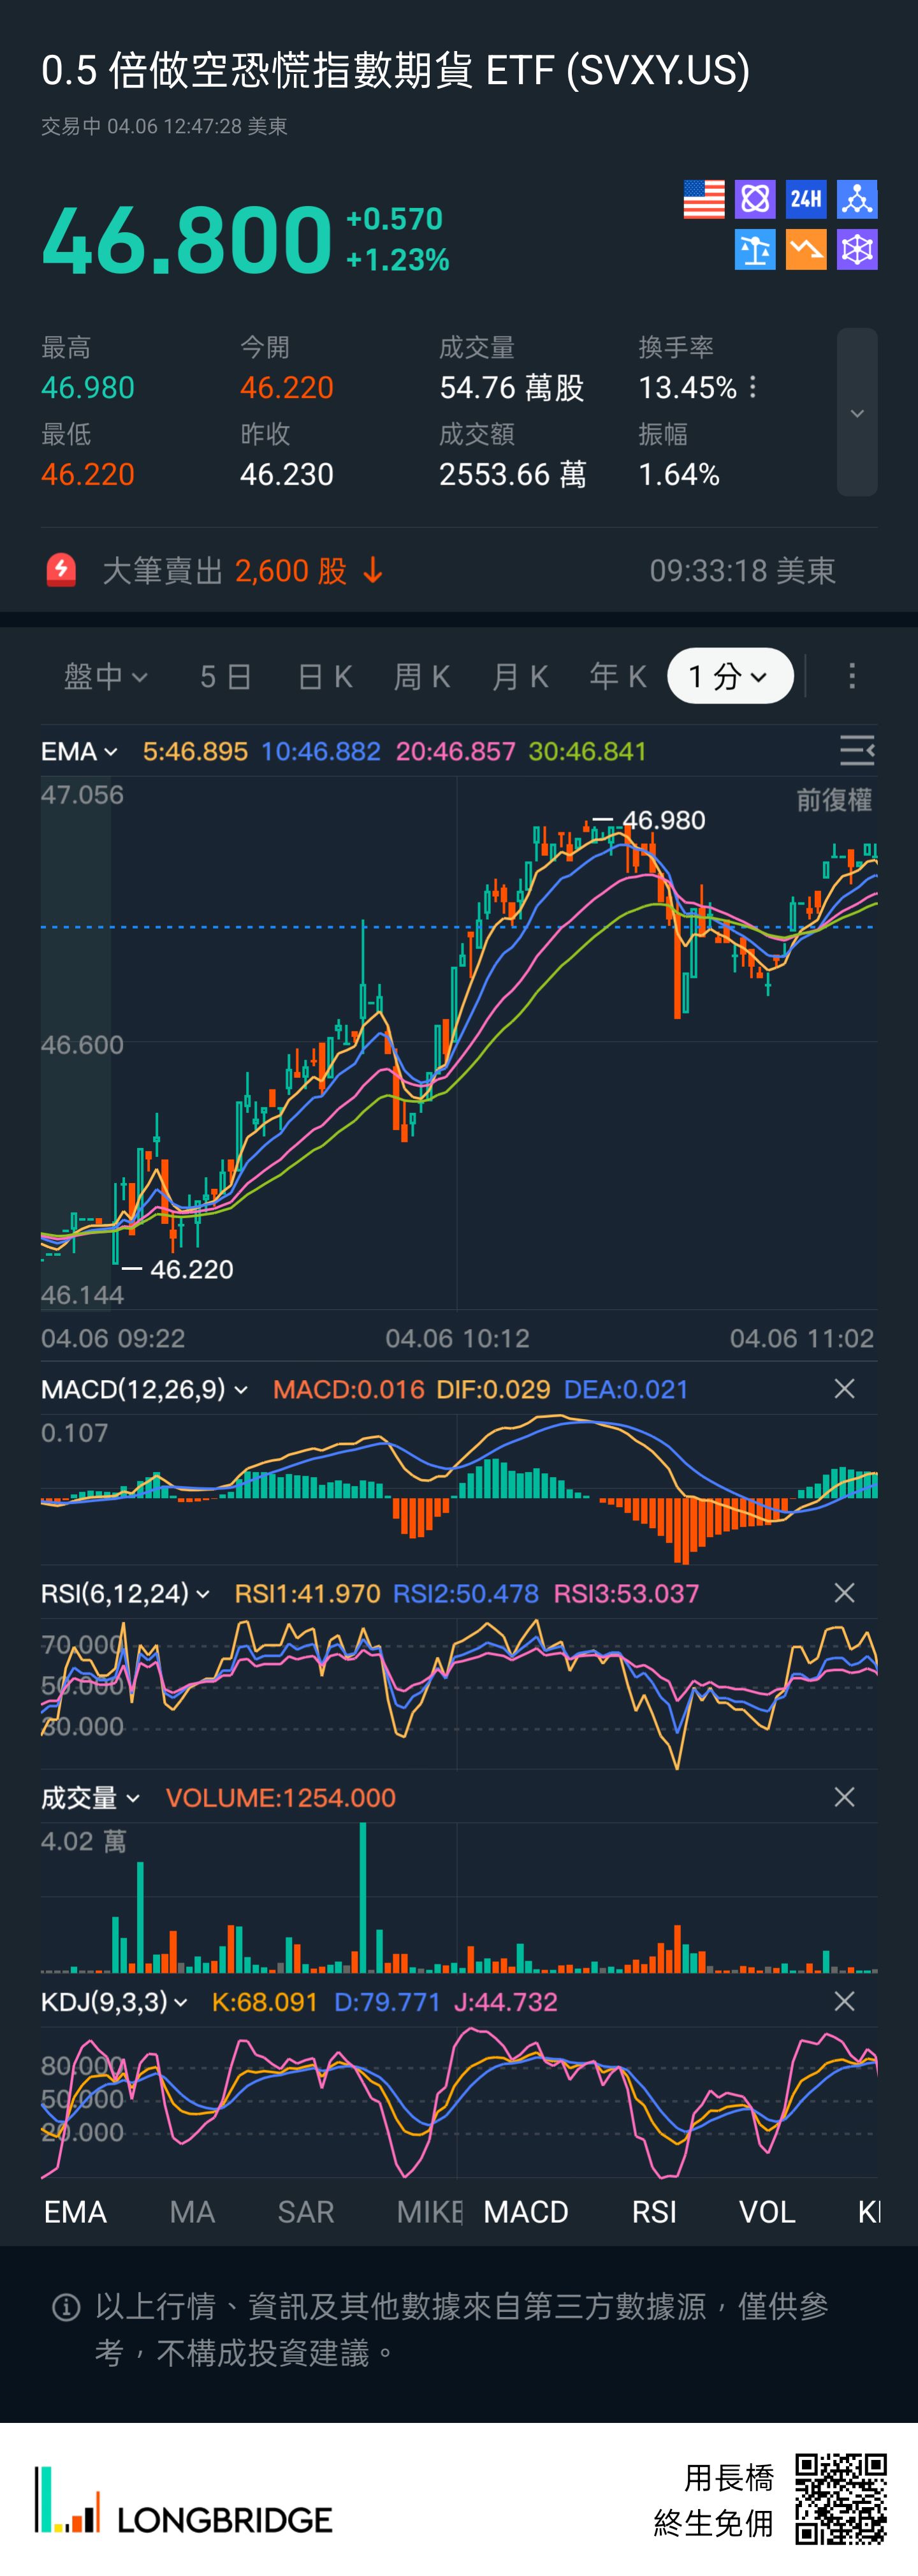Select MACD in the bottom indicator bar

[x=526, y=2211]
